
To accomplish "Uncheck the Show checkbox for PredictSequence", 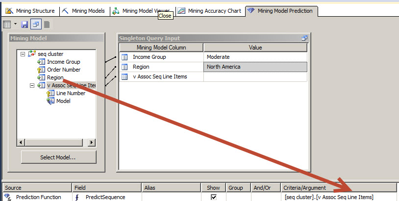I will pos(214,197).
